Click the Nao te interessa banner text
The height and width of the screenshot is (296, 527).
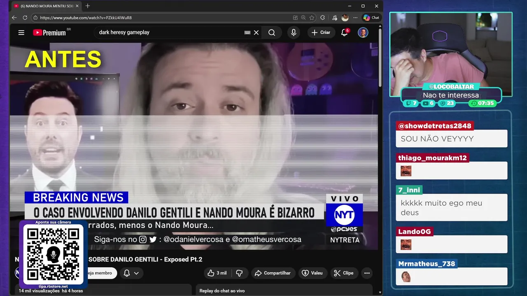point(451,95)
